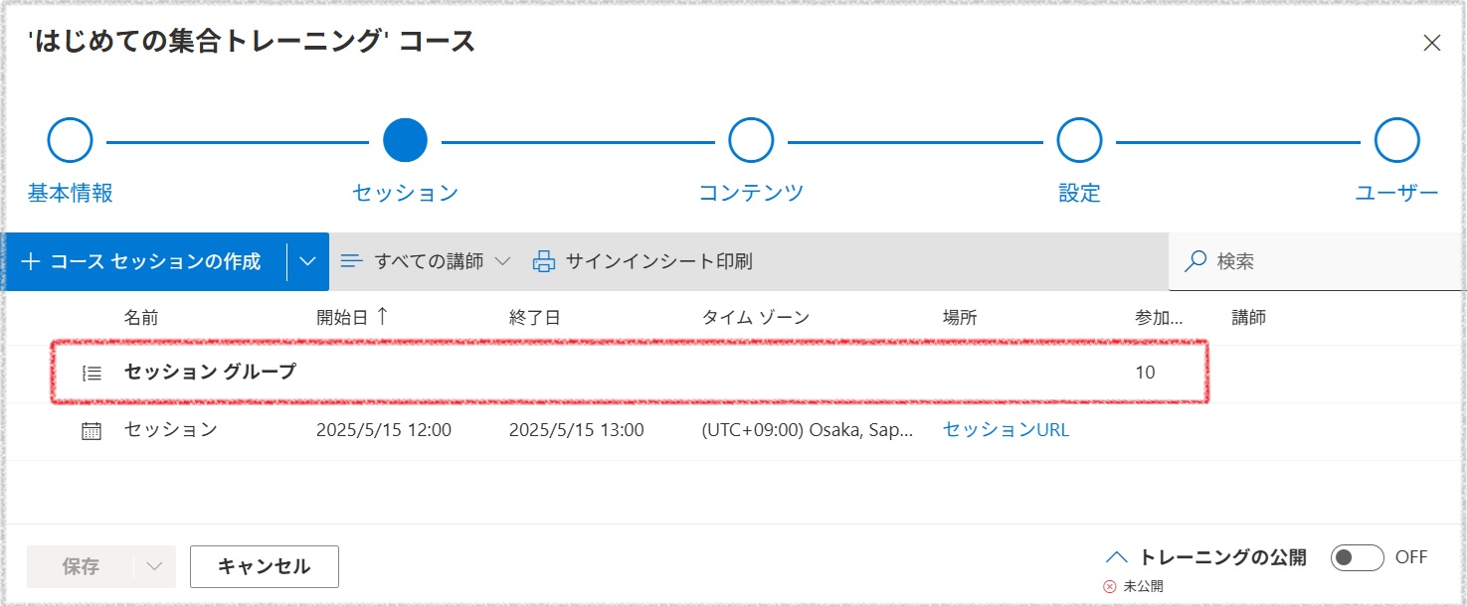Viewport: 1467px width, 606px height.
Task: Sort by 講師 column header
Action: (x=1248, y=318)
